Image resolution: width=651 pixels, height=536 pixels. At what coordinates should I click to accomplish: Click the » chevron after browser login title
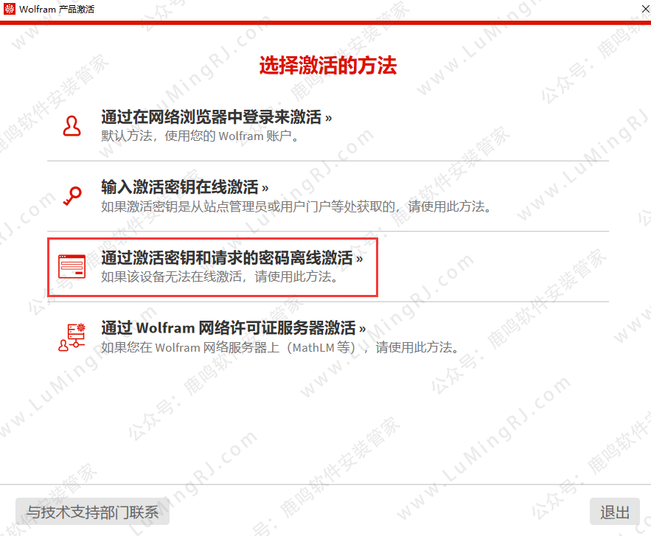click(328, 118)
